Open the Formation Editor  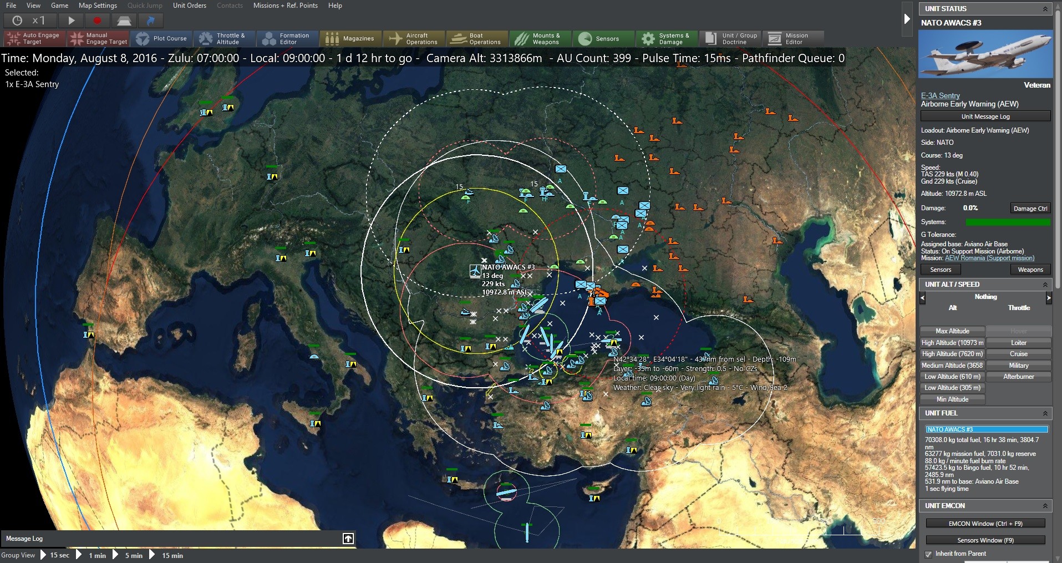pos(287,38)
